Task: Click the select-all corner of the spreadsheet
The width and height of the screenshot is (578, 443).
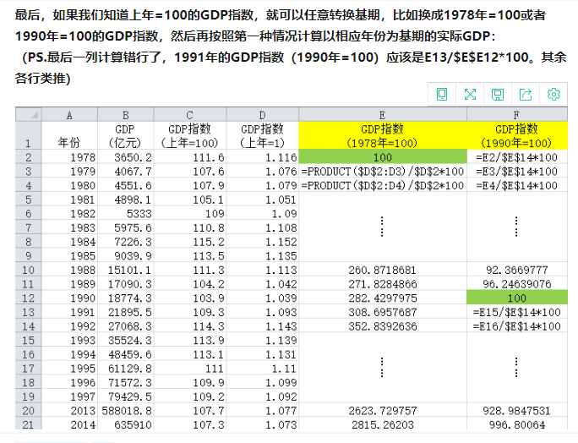Action: [x=29, y=115]
